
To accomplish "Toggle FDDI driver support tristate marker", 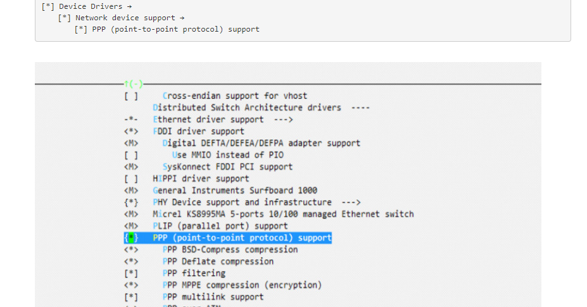I will tap(131, 132).
